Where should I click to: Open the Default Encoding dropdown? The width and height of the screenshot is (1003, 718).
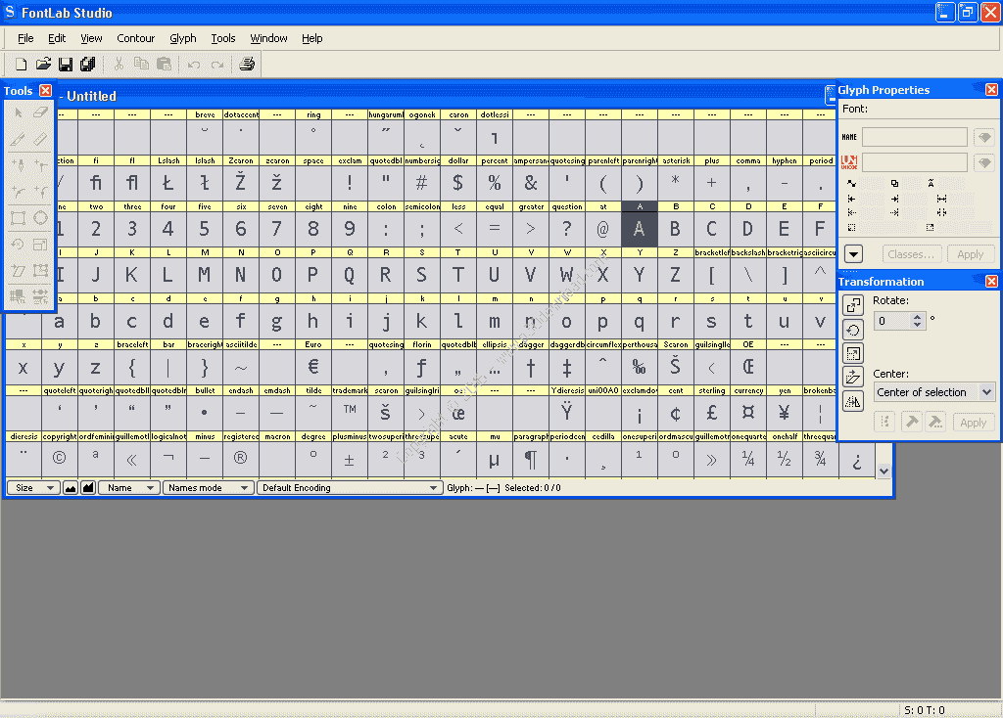[x=350, y=488]
